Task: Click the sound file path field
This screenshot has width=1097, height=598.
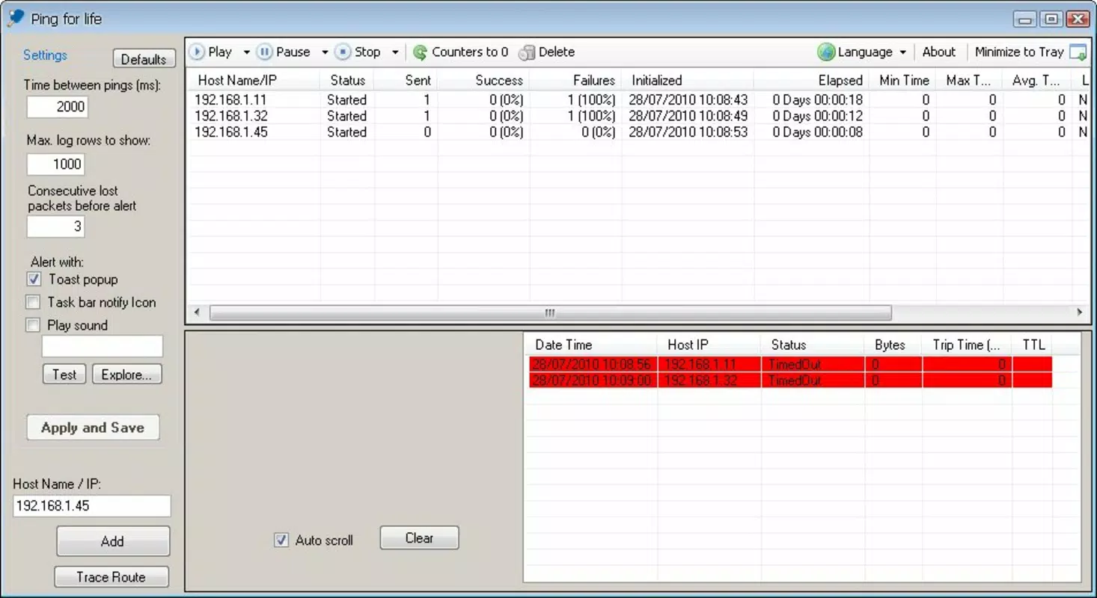Action: pos(103,346)
